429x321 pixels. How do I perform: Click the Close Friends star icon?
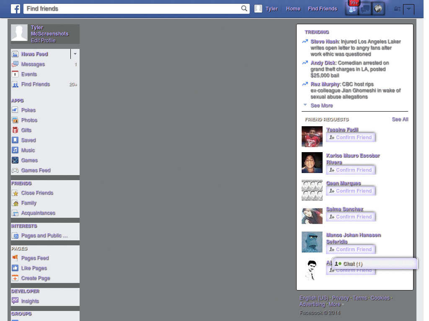pos(15,193)
